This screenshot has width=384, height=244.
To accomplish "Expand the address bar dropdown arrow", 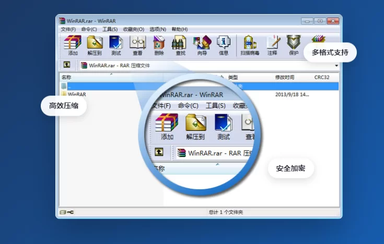I will pos(336,66).
